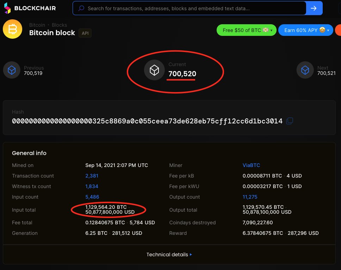
Task: Go to next block 700,521
Action: [x=327, y=73]
